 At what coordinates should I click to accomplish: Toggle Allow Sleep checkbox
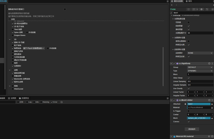point(189,78)
